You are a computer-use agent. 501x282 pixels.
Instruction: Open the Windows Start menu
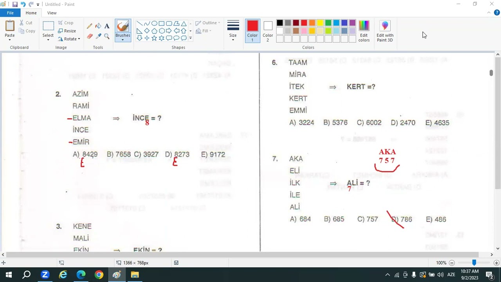tap(9, 275)
